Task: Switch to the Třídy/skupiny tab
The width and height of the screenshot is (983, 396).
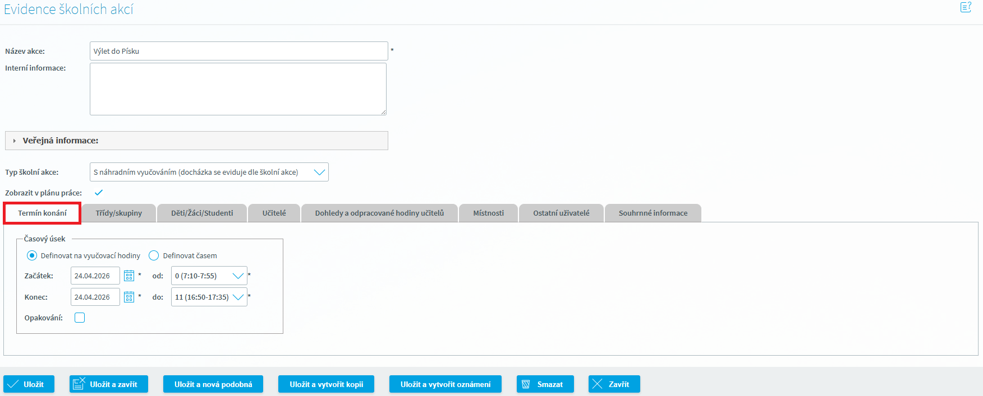Action: [118, 213]
